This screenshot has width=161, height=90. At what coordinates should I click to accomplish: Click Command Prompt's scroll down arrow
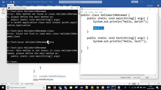[79, 62]
